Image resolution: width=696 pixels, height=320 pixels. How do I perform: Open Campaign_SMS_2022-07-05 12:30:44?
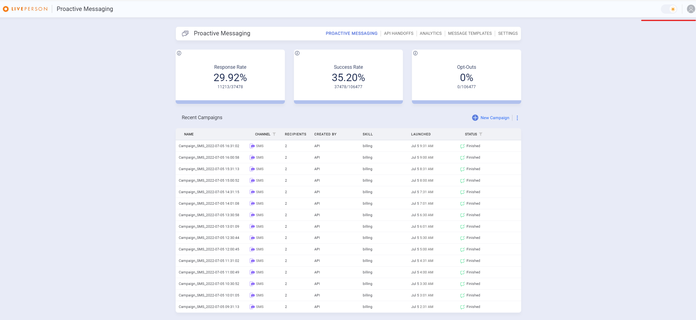209,238
